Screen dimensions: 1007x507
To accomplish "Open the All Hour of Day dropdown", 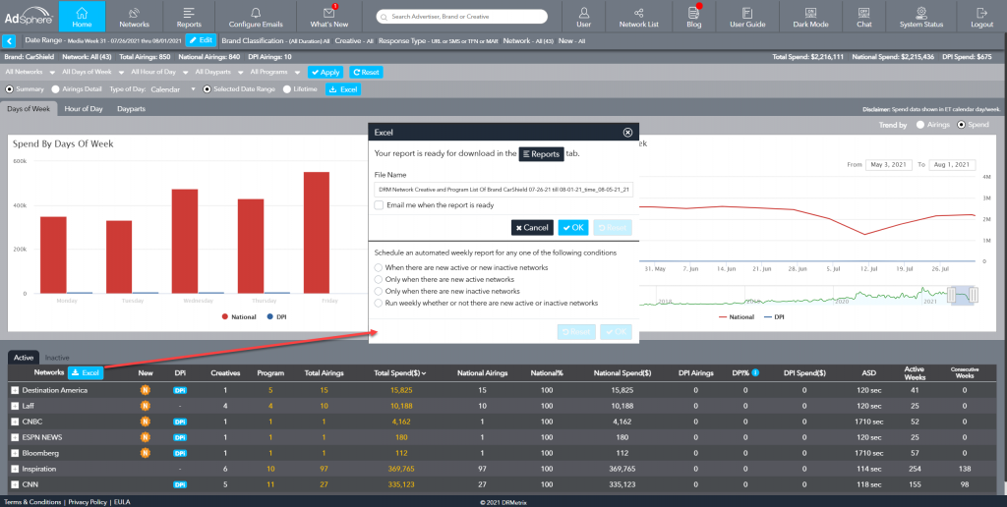I will tap(158, 72).
